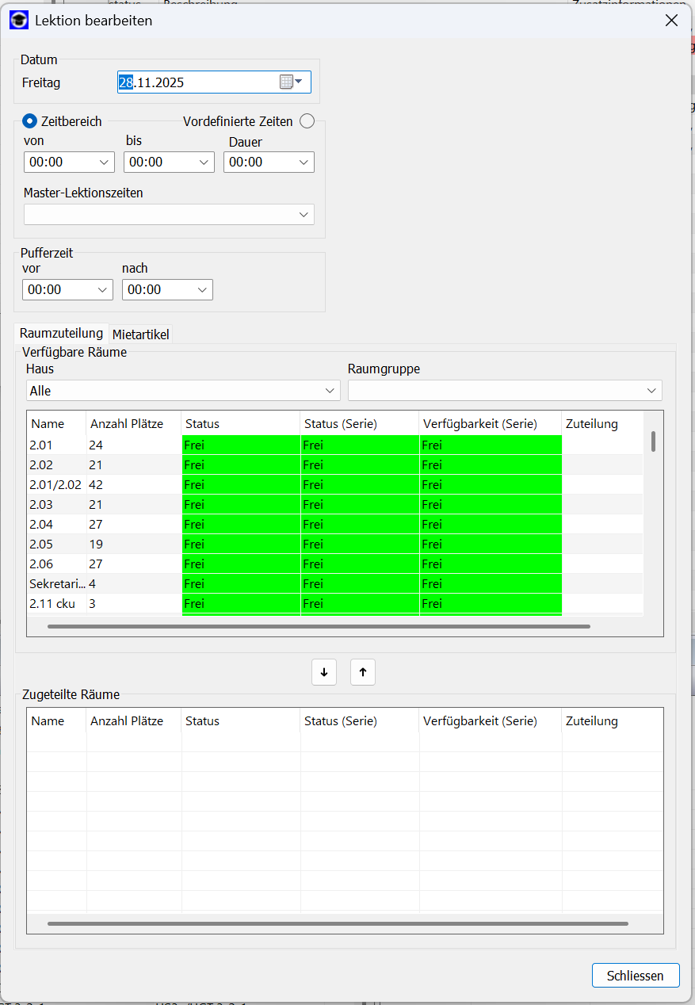
Task: Click the graduation cap app icon in the title bar
Action: pos(18,21)
